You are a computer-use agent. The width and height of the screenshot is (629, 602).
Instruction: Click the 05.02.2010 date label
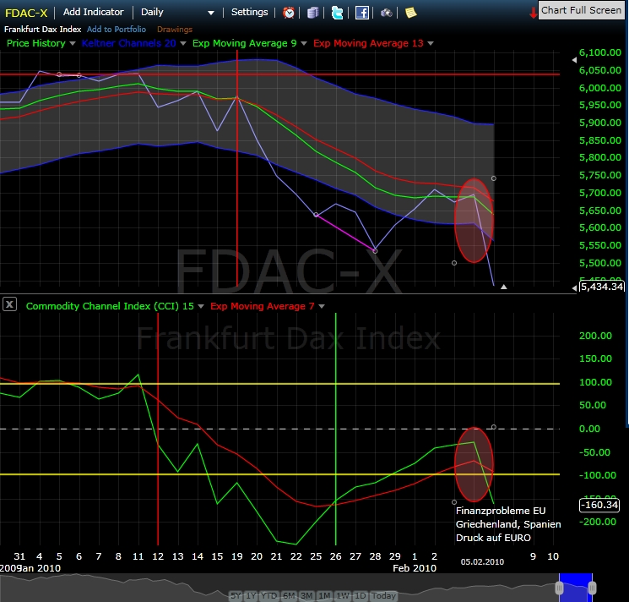pos(482,562)
